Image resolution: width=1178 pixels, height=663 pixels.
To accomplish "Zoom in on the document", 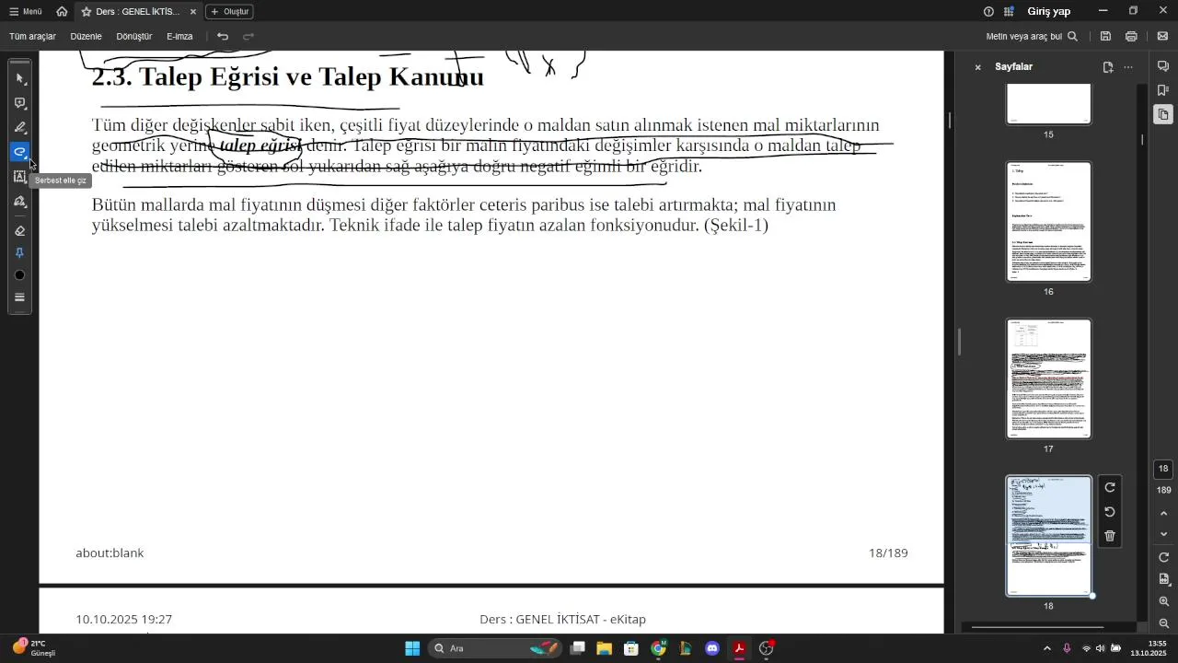I will pos(1163,601).
